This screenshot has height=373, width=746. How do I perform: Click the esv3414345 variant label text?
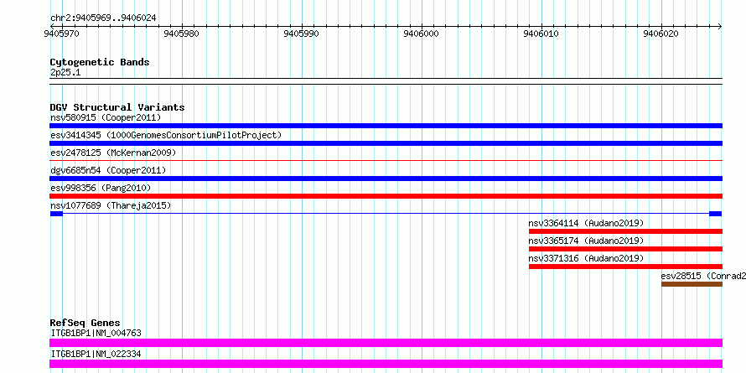(166, 135)
